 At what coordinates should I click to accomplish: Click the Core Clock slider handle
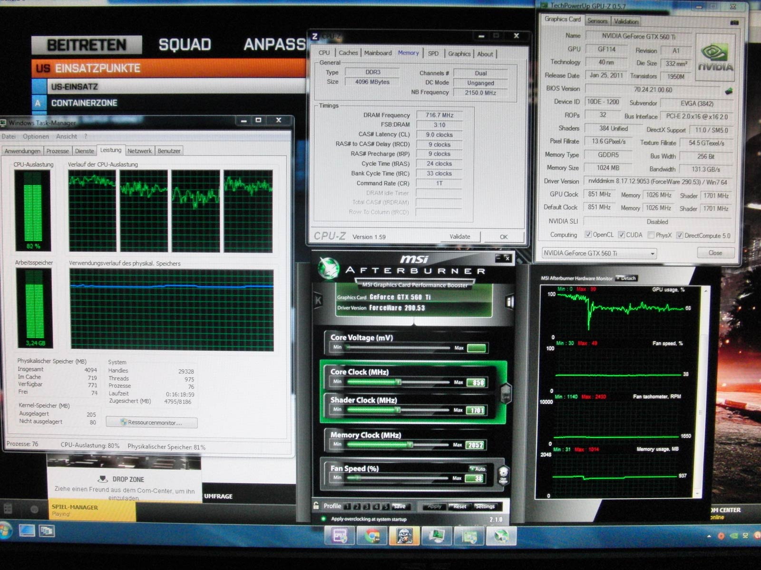point(399,382)
